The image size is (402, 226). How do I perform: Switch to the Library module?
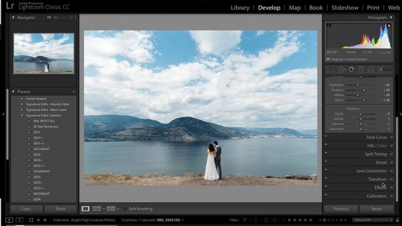click(240, 8)
